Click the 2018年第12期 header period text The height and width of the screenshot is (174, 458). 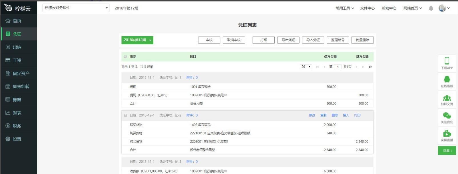pyautogui.click(x=126, y=8)
